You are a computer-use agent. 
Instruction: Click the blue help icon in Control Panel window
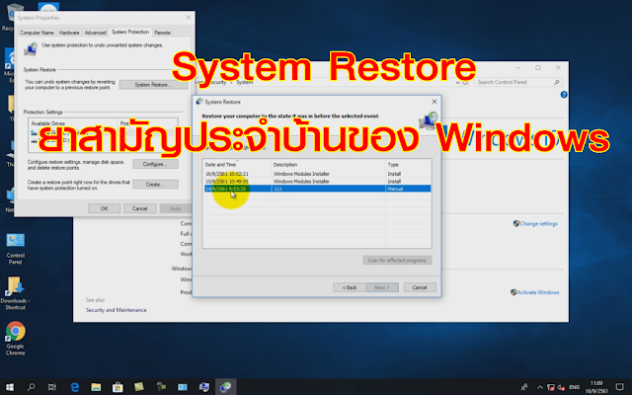pyautogui.click(x=564, y=95)
